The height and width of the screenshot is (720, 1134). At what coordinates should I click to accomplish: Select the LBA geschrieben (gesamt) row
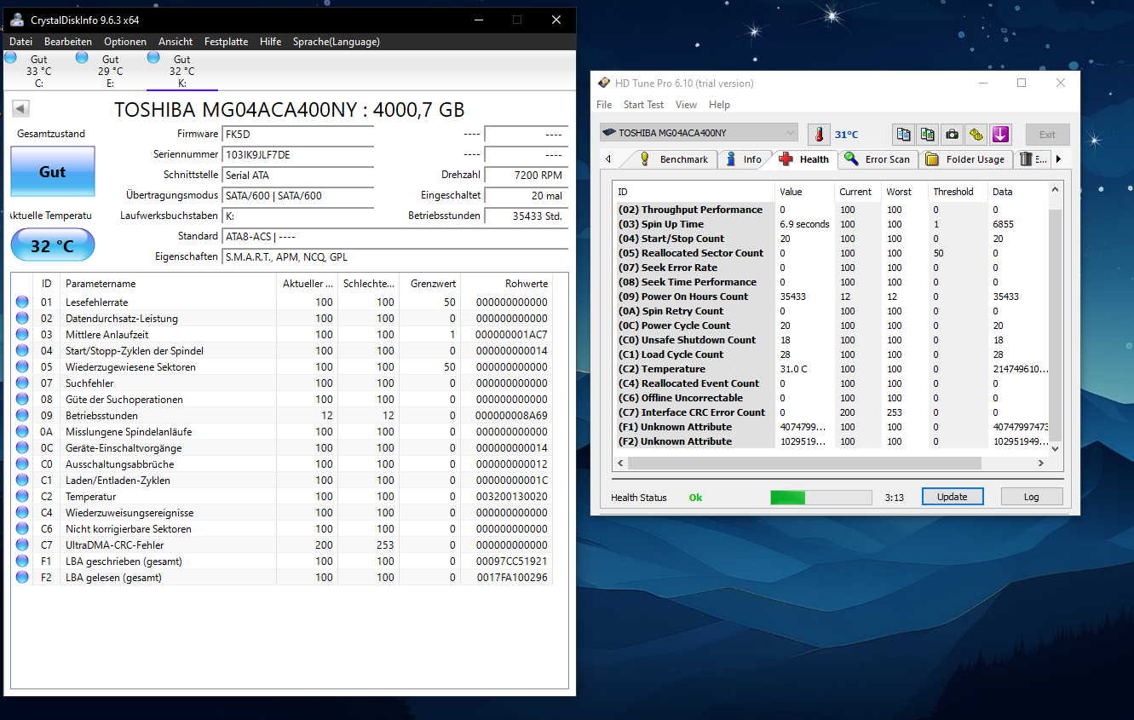[x=283, y=561]
